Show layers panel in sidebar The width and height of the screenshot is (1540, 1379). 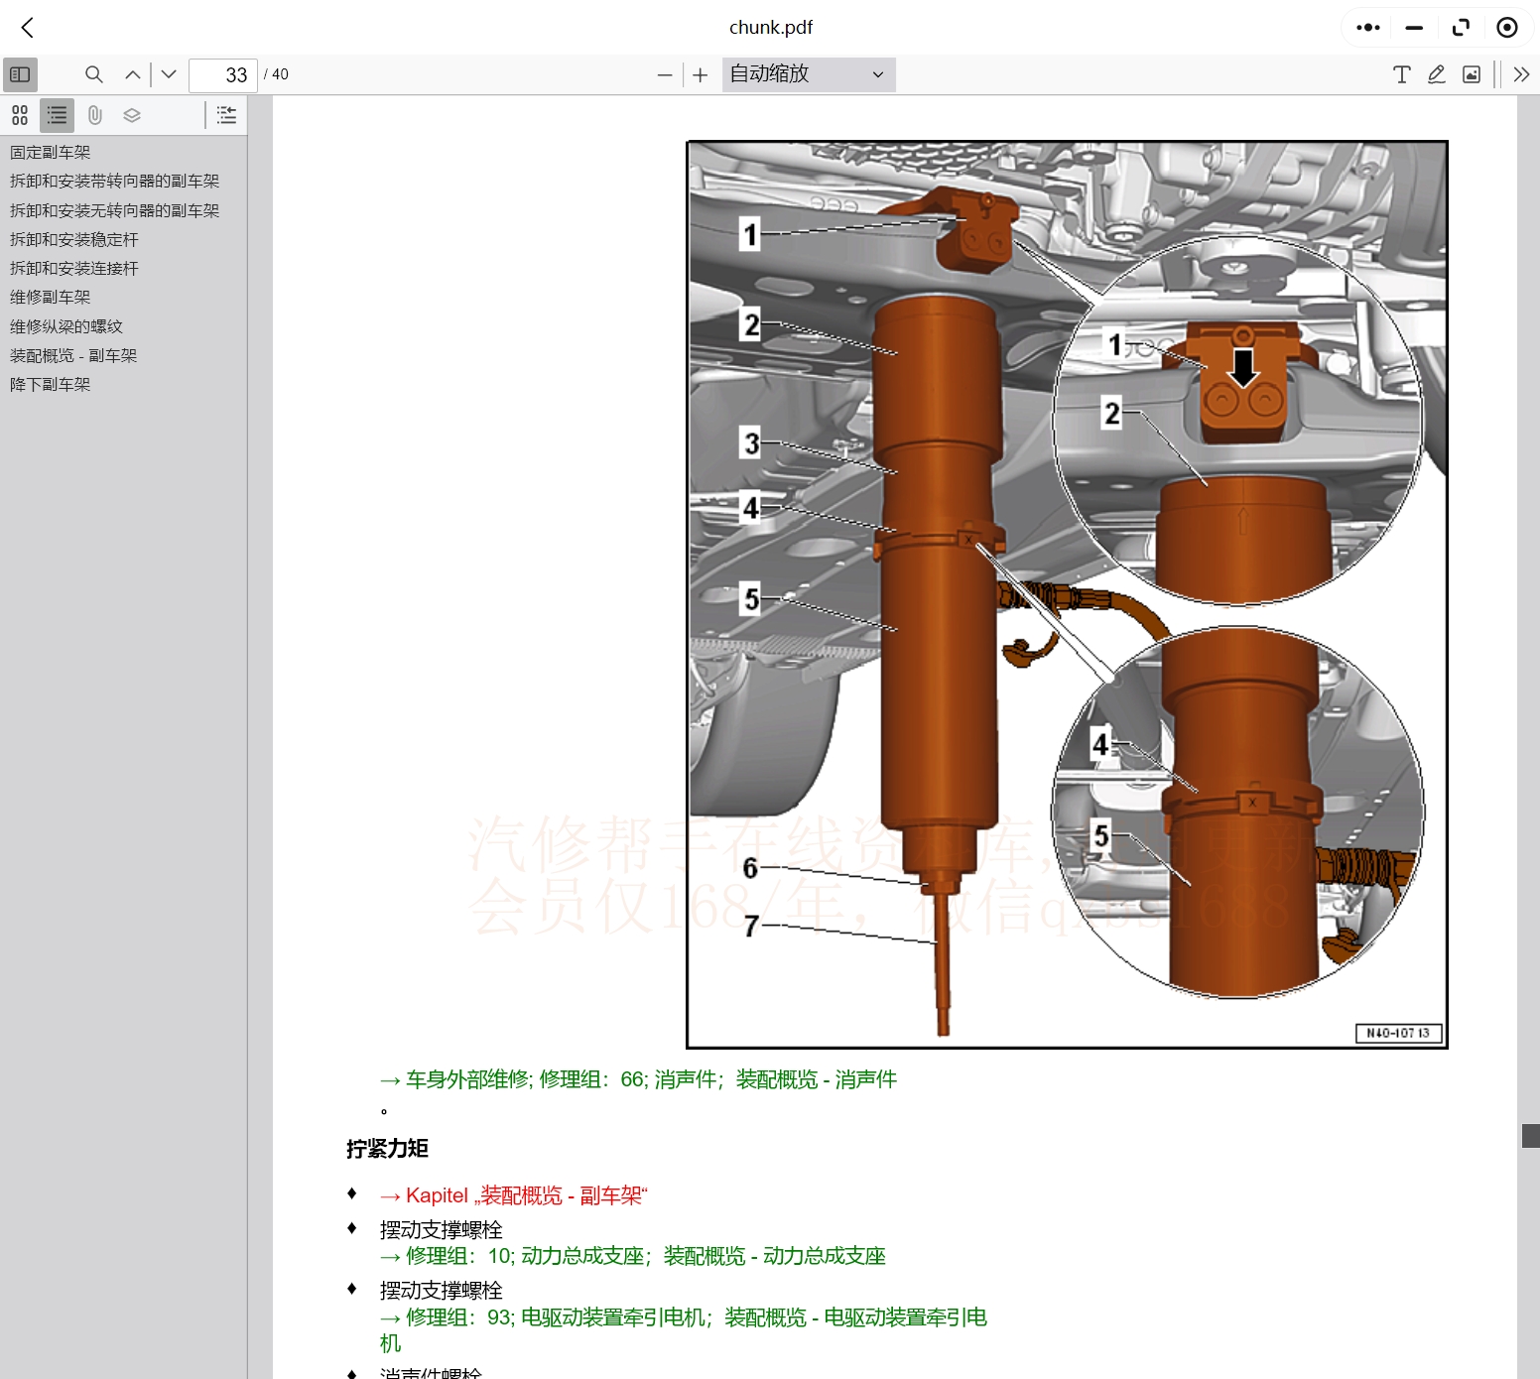(132, 115)
